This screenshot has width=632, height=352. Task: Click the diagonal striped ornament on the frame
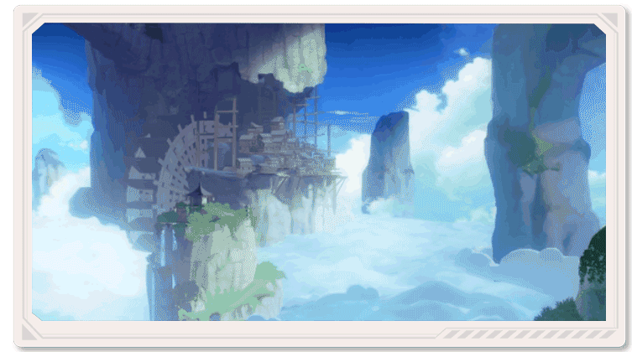(530, 334)
